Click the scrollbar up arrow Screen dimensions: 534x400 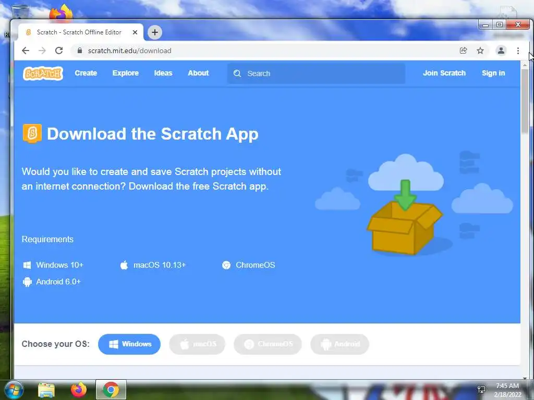525,64
